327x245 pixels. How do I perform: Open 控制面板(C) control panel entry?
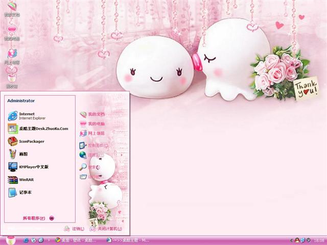[94, 145]
